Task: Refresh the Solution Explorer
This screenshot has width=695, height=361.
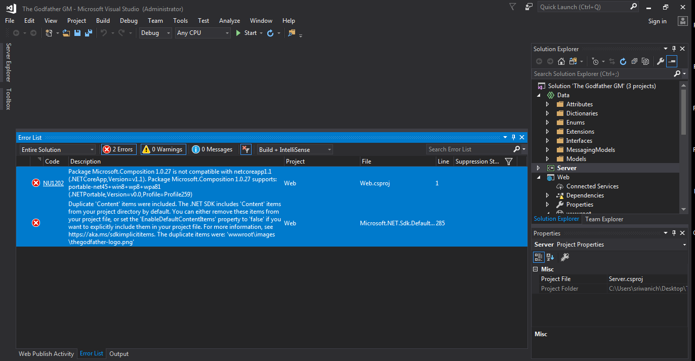Action: click(x=623, y=61)
